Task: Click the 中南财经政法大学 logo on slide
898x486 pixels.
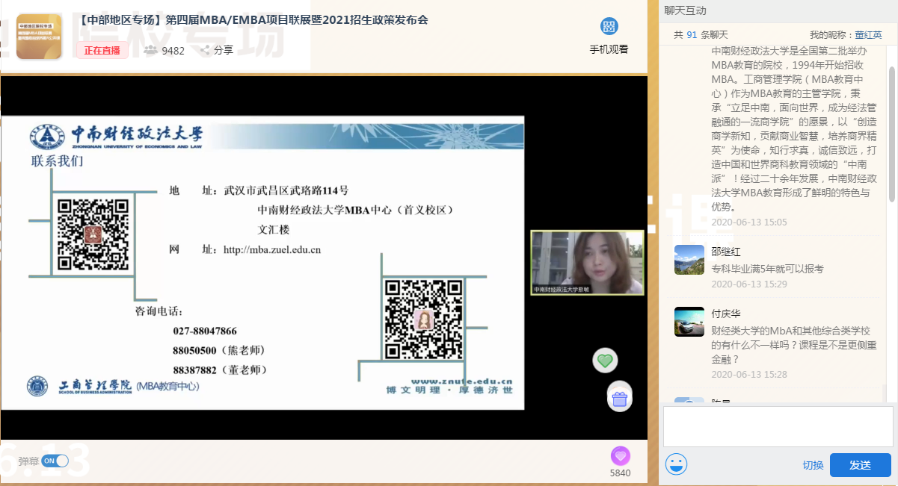Action: click(x=116, y=136)
